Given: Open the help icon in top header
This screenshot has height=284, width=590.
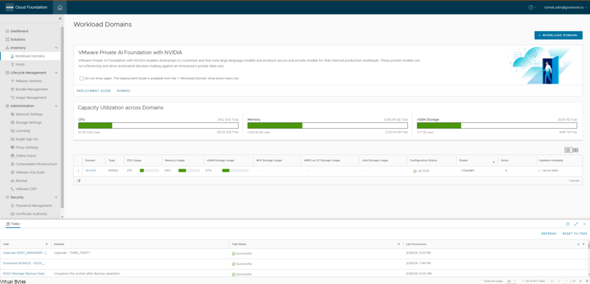Looking at the screenshot, I should 531,7.
